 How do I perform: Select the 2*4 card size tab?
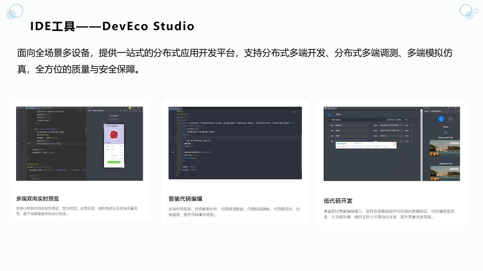click(x=446, y=132)
